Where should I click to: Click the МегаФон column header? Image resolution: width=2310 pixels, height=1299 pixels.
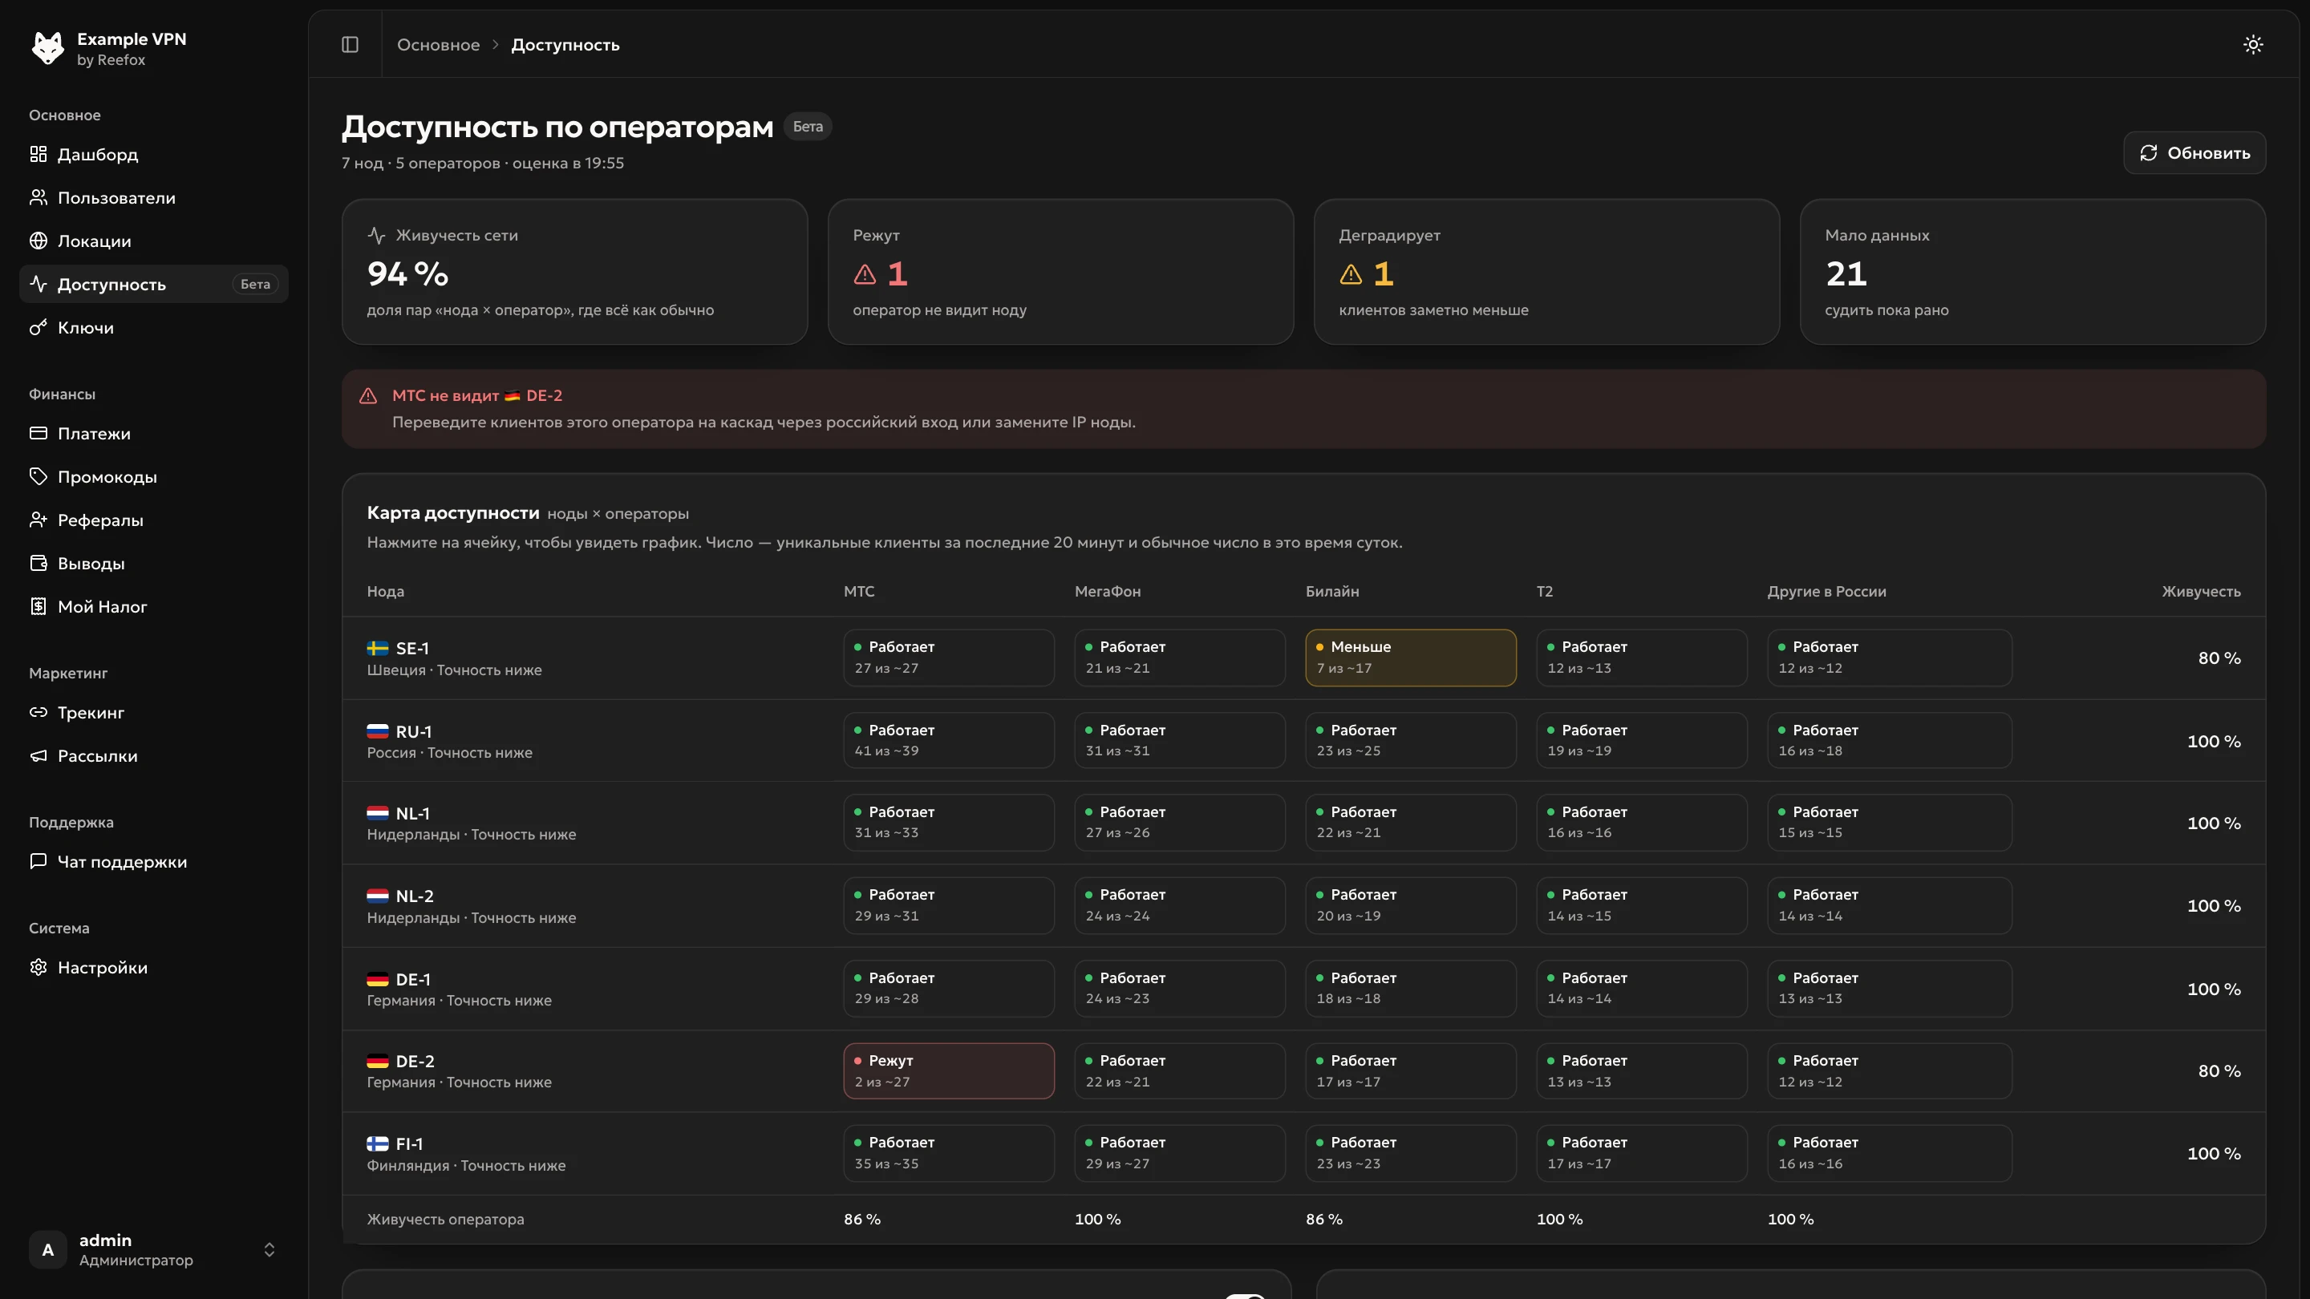click(x=1108, y=592)
